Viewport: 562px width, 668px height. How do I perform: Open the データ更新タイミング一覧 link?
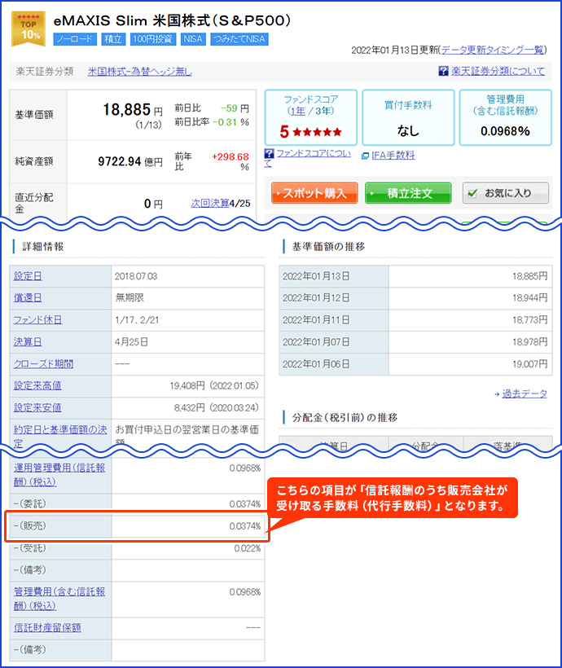(493, 51)
